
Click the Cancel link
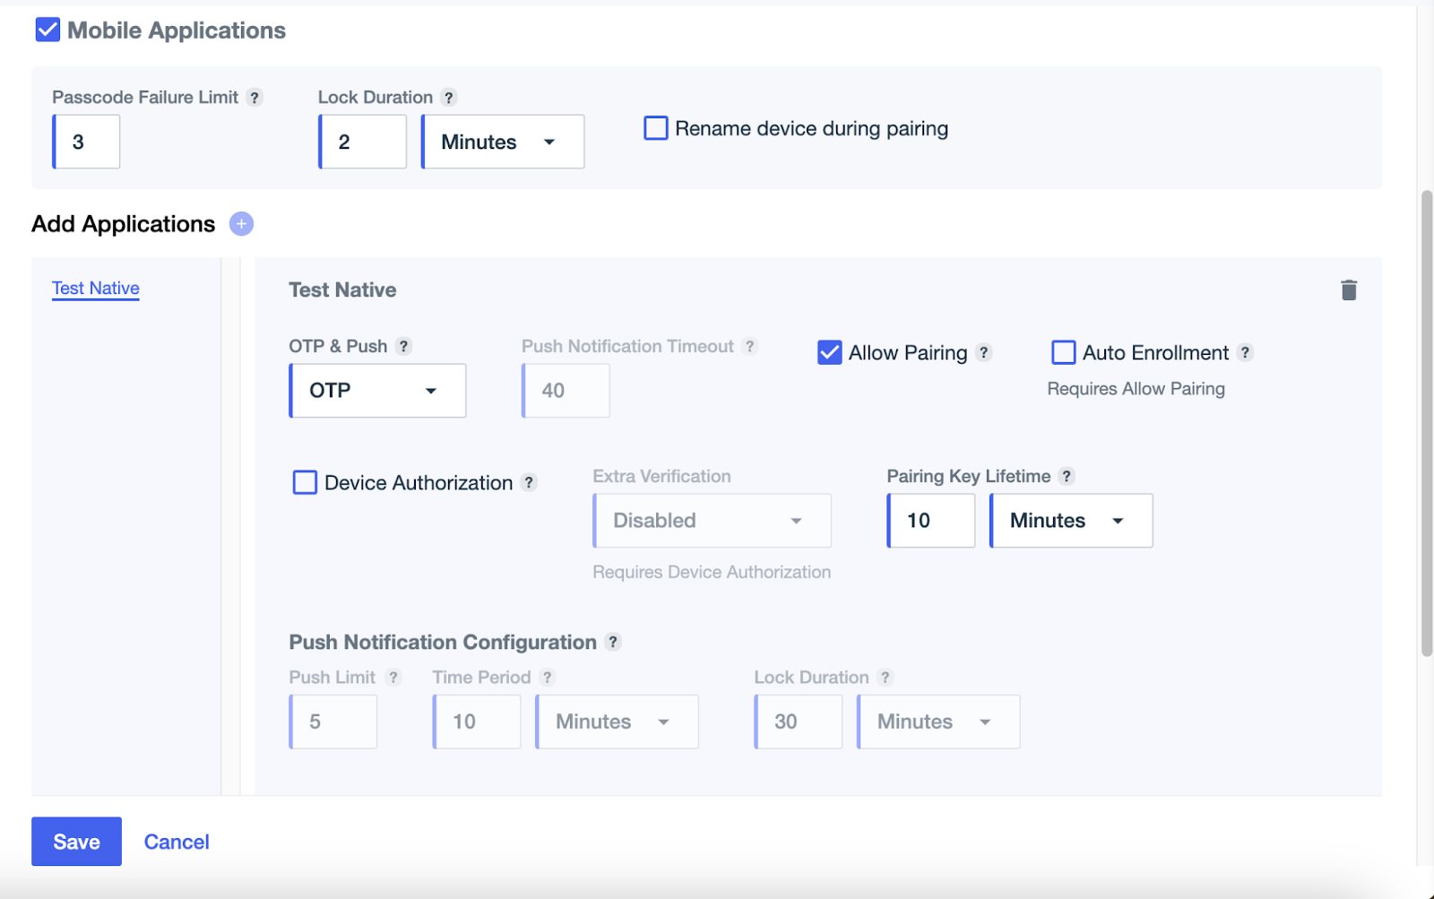(177, 843)
